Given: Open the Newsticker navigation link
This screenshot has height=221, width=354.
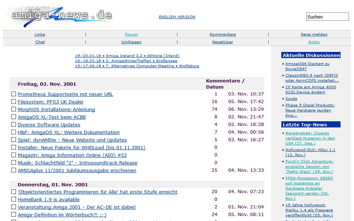Looking at the screenshot, I should [x=223, y=42].
